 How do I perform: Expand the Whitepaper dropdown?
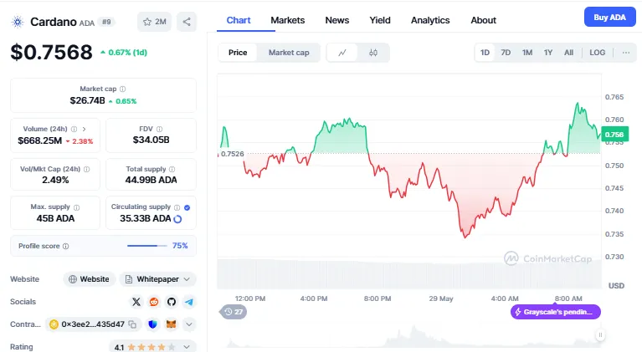(157, 279)
